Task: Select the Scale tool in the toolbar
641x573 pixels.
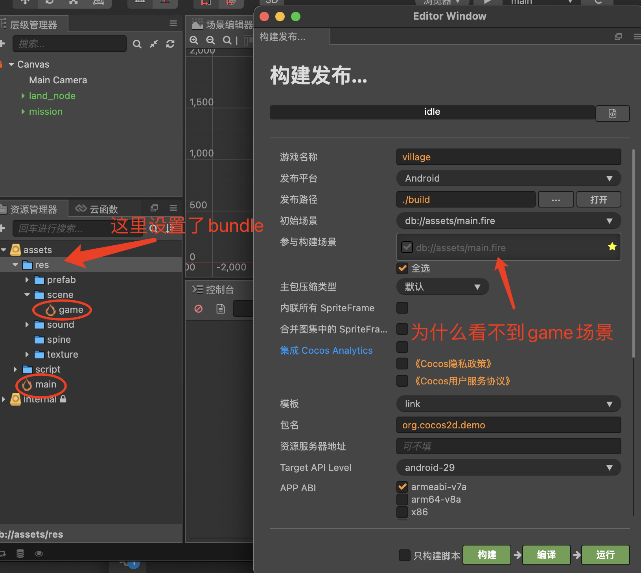Action: tap(74, 2)
